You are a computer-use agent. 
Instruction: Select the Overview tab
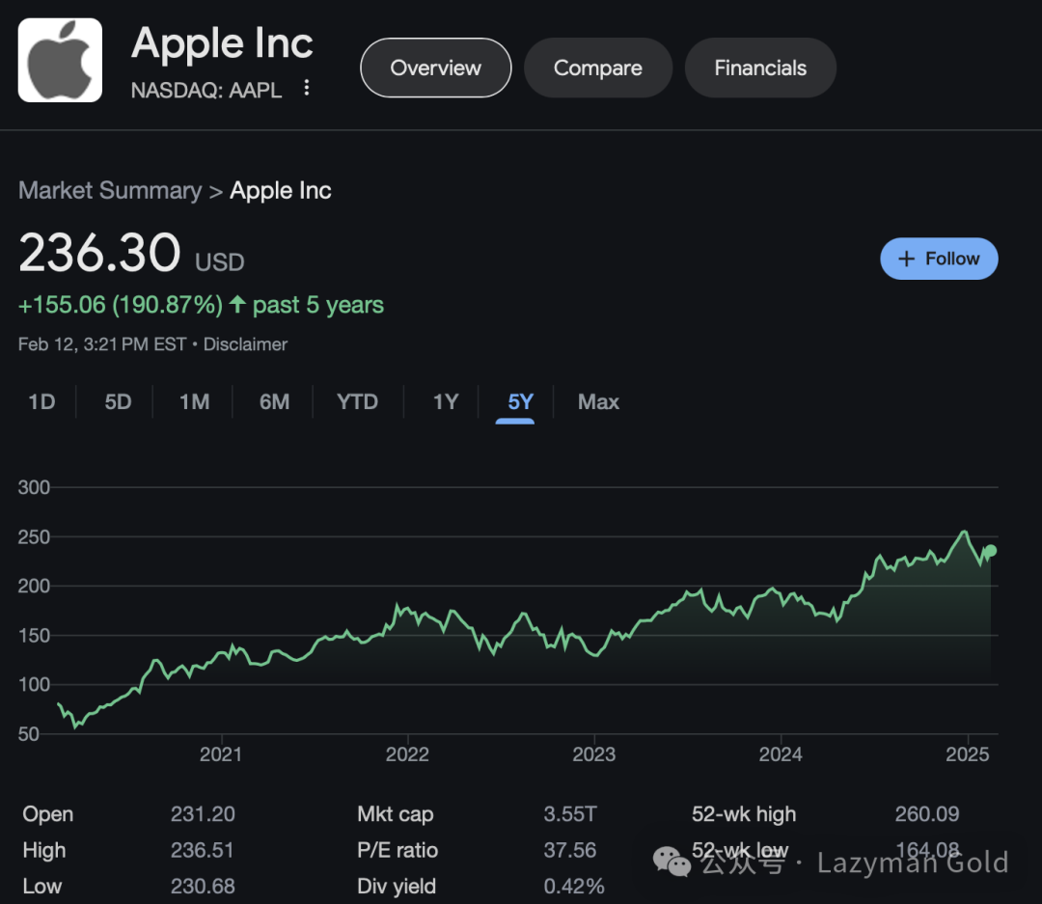coord(436,68)
